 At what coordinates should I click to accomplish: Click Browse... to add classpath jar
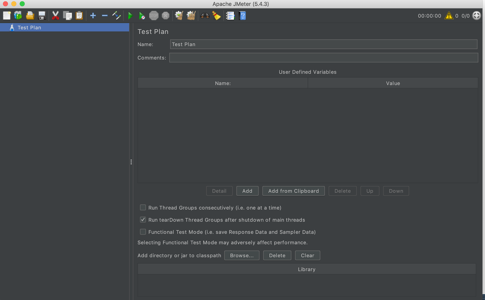pos(242,255)
